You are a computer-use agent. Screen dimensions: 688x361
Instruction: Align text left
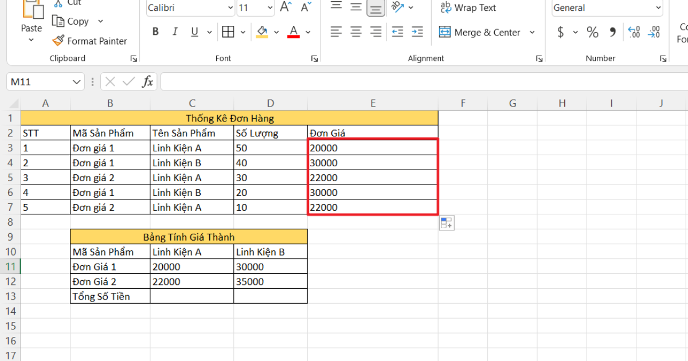tap(336, 32)
